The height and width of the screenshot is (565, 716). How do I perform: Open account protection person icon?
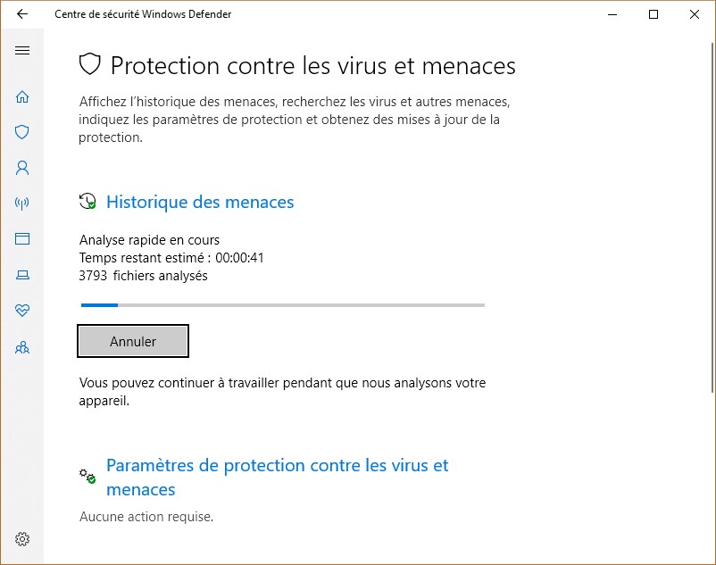pos(22,168)
